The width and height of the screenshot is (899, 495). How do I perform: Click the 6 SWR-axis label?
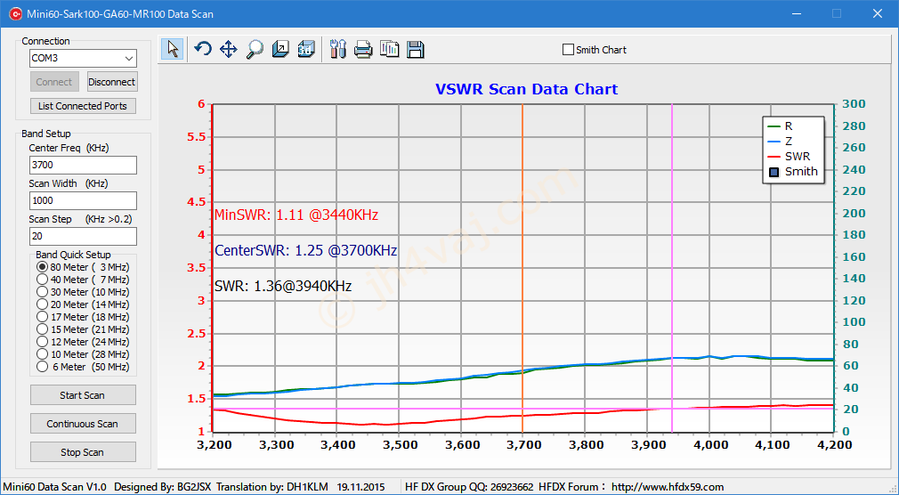tap(201, 104)
